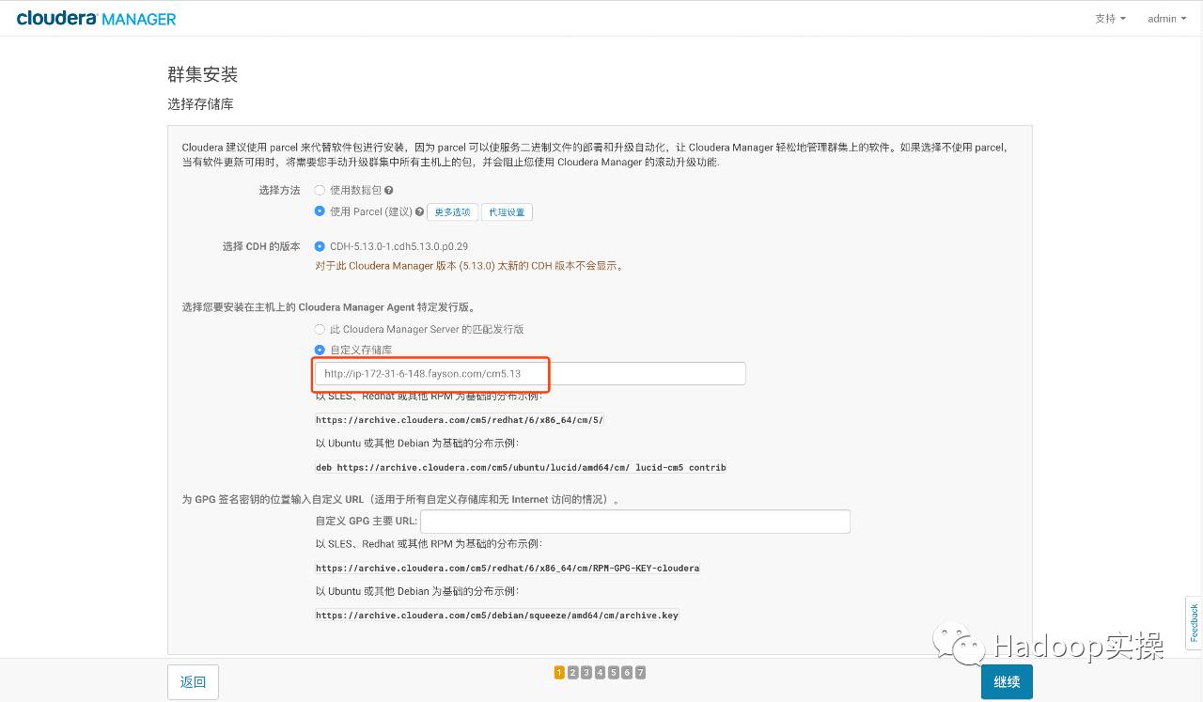The height and width of the screenshot is (702, 1203).
Task: Go to wizard step 5
Action: click(613, 672)
